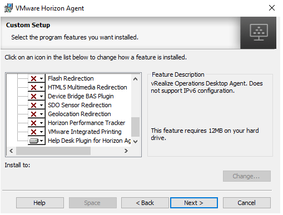Select the Flash Redirection feature label
Screen dimensions: 283x215
pos(71,78)
